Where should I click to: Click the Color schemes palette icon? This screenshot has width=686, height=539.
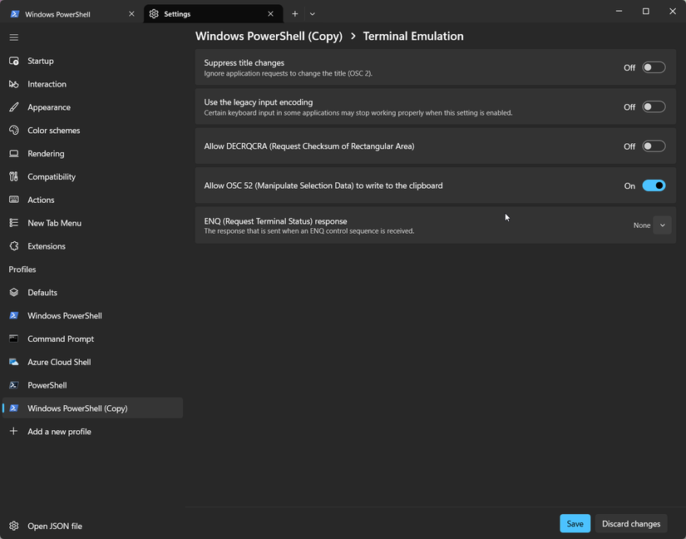[x=14, y=131]
